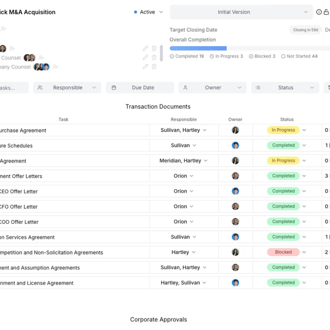Click the info icon beside Initial Version
The width and height of the screenshot is (330, 330).
pyautogui.click(x=319, y=12)
